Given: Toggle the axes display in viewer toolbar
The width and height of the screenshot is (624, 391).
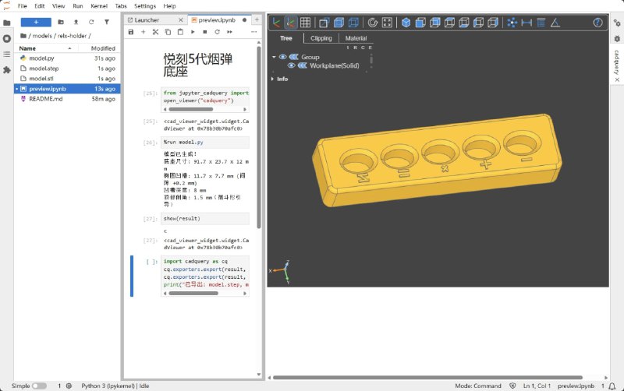Looking at the screenshot, I should click(x=275, y=23).
